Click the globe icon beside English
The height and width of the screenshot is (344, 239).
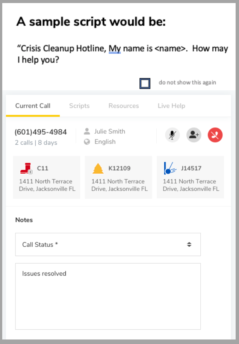87,142
